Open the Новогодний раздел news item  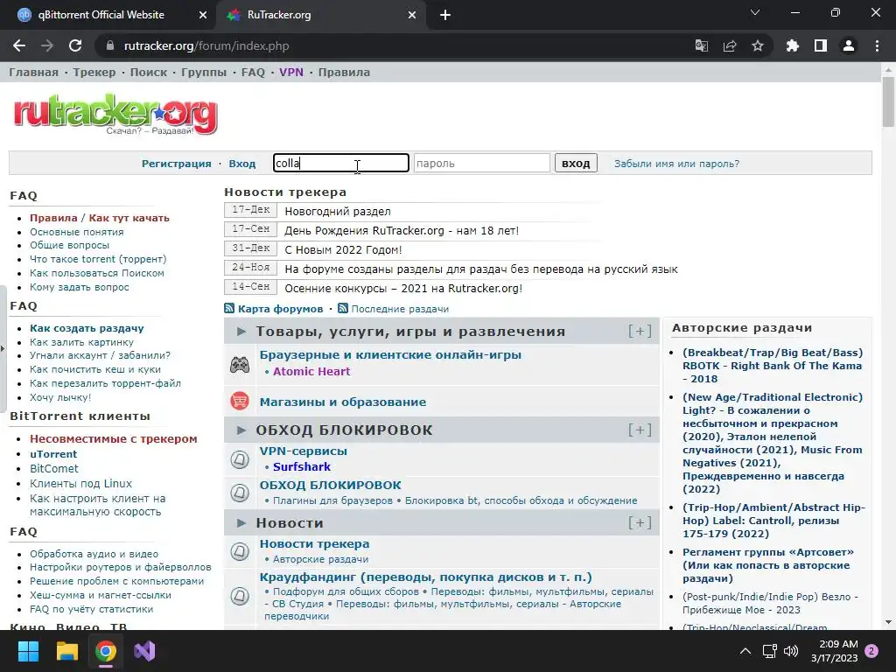pos(338,212)
